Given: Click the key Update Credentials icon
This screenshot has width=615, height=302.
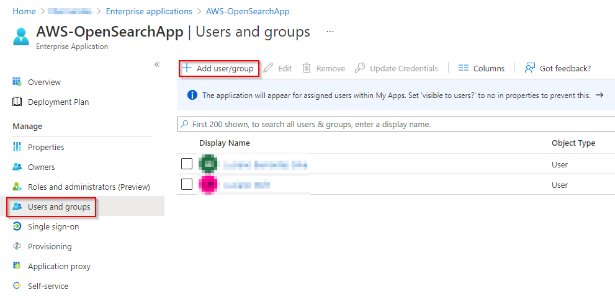Looking at the screenshot, I should tap(360, 68).
